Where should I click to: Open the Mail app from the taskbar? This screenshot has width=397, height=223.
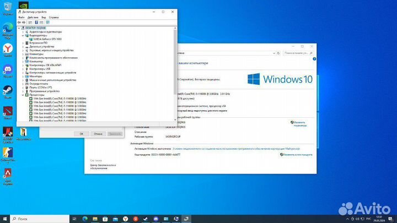coord(115,219)
